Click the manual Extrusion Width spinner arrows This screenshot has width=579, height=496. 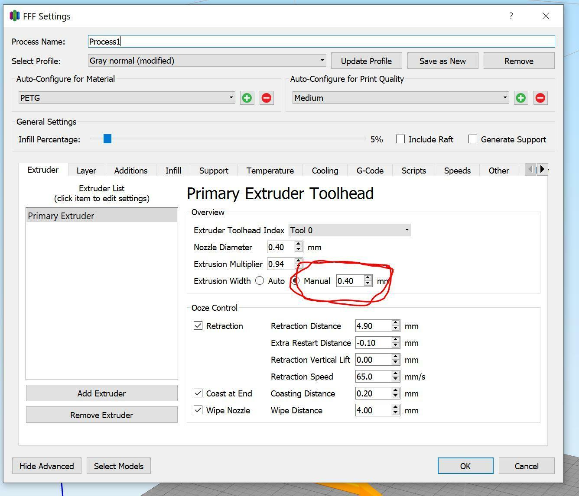pos(368,281)
